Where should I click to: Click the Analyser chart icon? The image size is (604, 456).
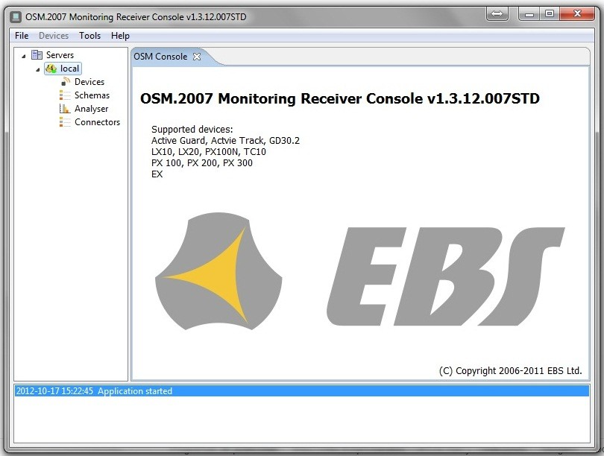pos(65,109)
